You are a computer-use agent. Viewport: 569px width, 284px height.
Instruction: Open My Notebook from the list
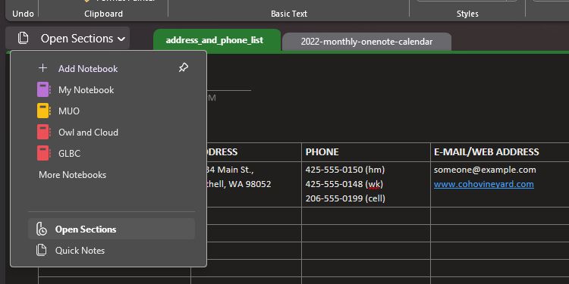point(86,90)
